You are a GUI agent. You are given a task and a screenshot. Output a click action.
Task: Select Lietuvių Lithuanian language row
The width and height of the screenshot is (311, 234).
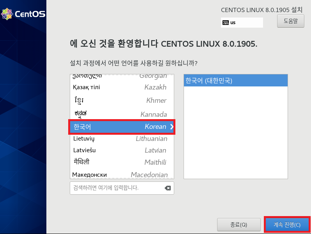click(122, 139)
